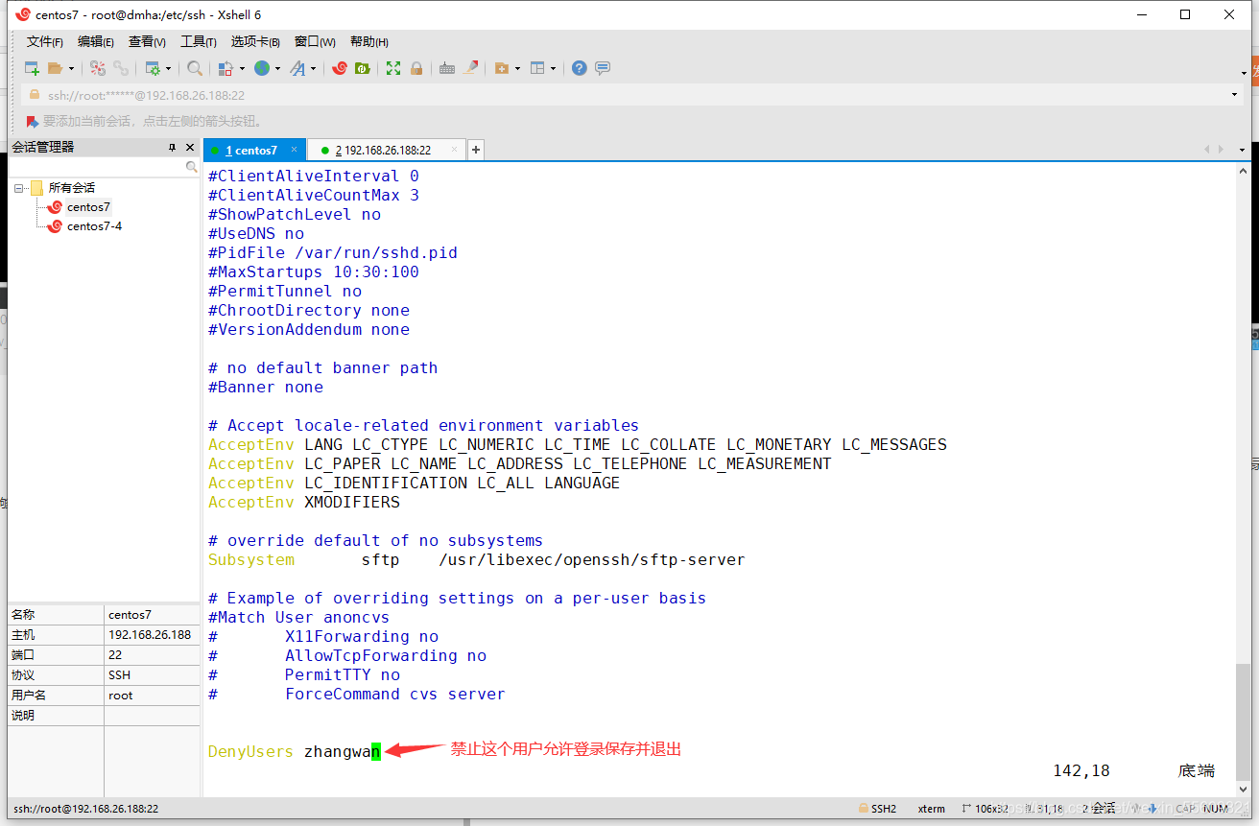Click the New session icon
Screen dimensions: 1259x826
click(32, 68)
